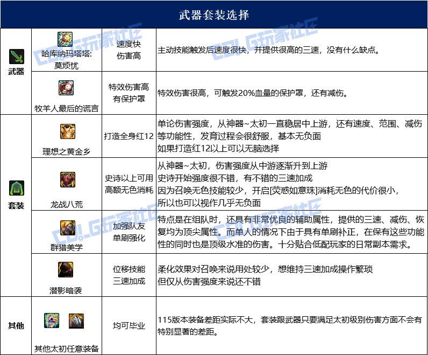Click the 套装 category label
This screenshot has height=355, width=428.
pyautogui.click(x=16, y=205)
